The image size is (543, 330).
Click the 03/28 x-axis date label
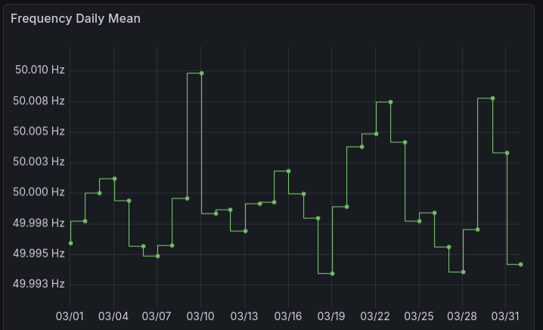pyautogui.click(x=463, y=315)
